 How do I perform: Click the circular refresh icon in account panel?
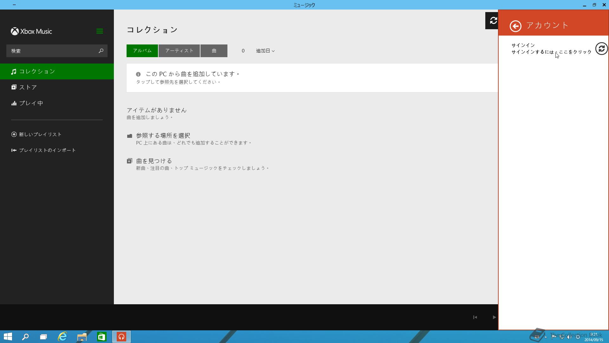click(x=601, y=49)
